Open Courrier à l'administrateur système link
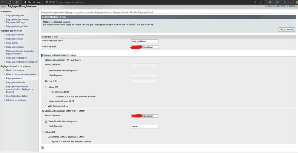Screen dimensions: 298x153 point(280,6)
